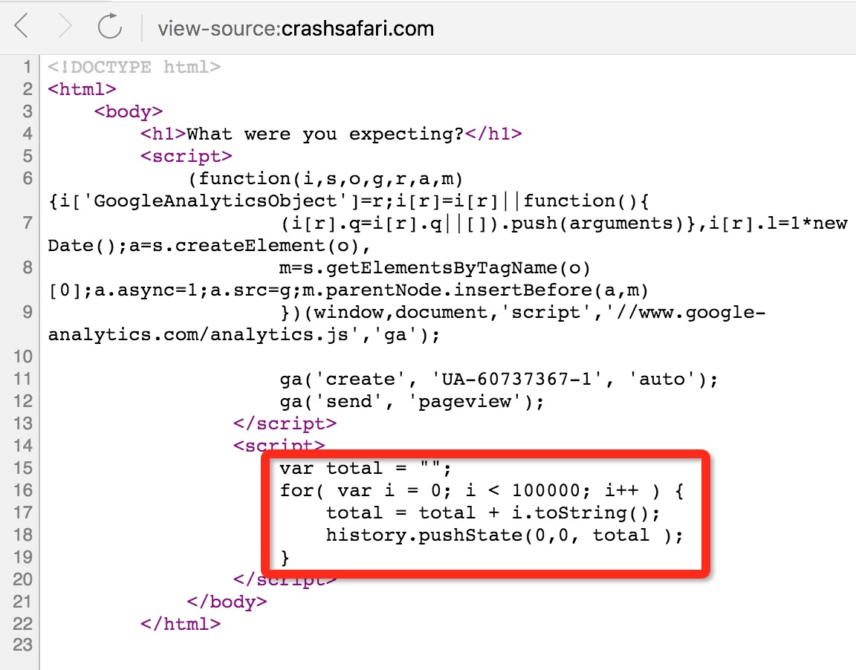Click the '<!DOCTYPE html>' declaration text

click(x=134, y=67)
